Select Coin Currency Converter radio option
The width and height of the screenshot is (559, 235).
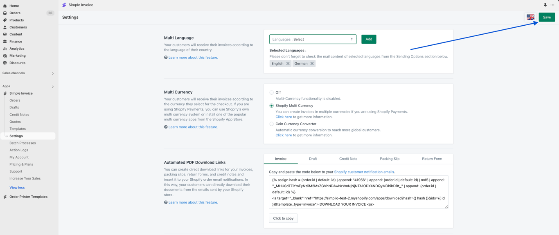click(x=271, y=124)
